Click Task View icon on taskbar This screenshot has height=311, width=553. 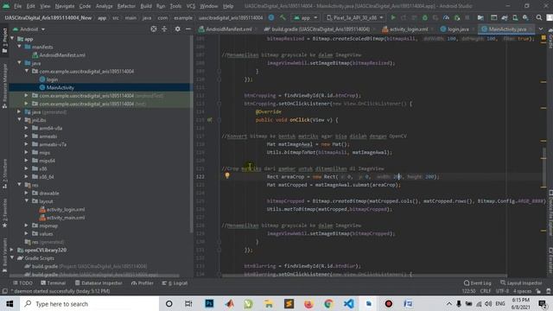click(x=188, y=303)
